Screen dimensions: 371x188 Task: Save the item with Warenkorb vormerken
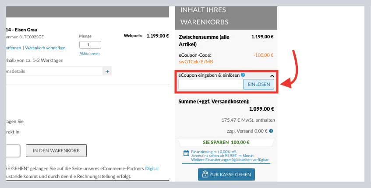click(45, 48)
